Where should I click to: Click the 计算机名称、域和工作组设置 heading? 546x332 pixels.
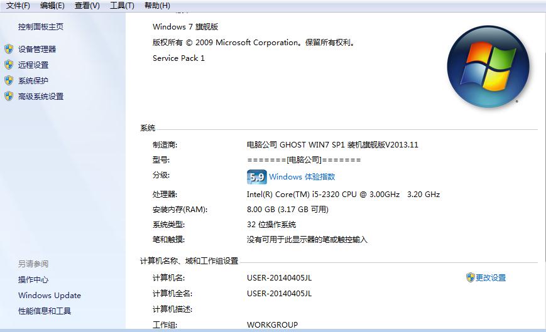[x=189, y=260]
